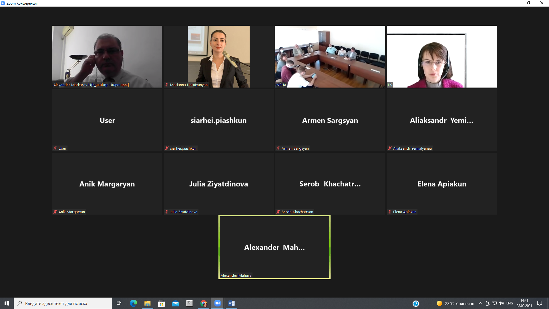Open Microsoft Store from the taskbar
This screenshot has width=549, height=309.
point(162,303)
